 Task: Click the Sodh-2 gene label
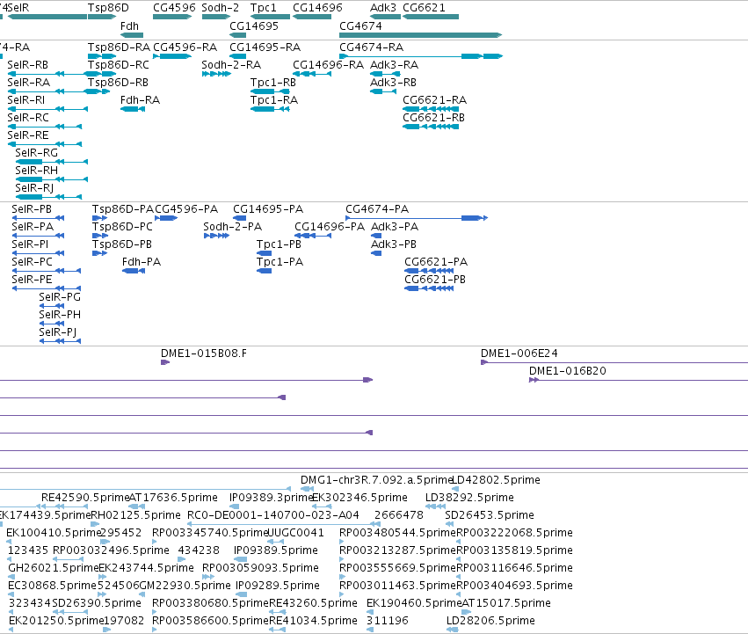point(220,8)
